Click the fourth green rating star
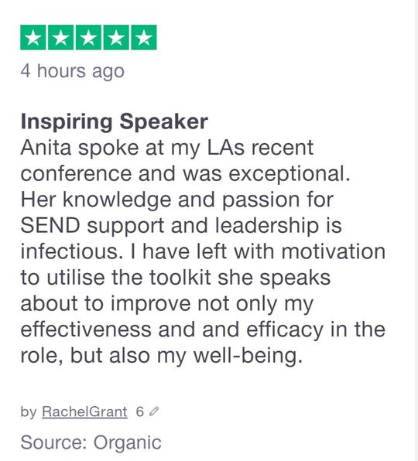This screenshot has width=418, height=461. pyautogui.click(x=116, y=37)
